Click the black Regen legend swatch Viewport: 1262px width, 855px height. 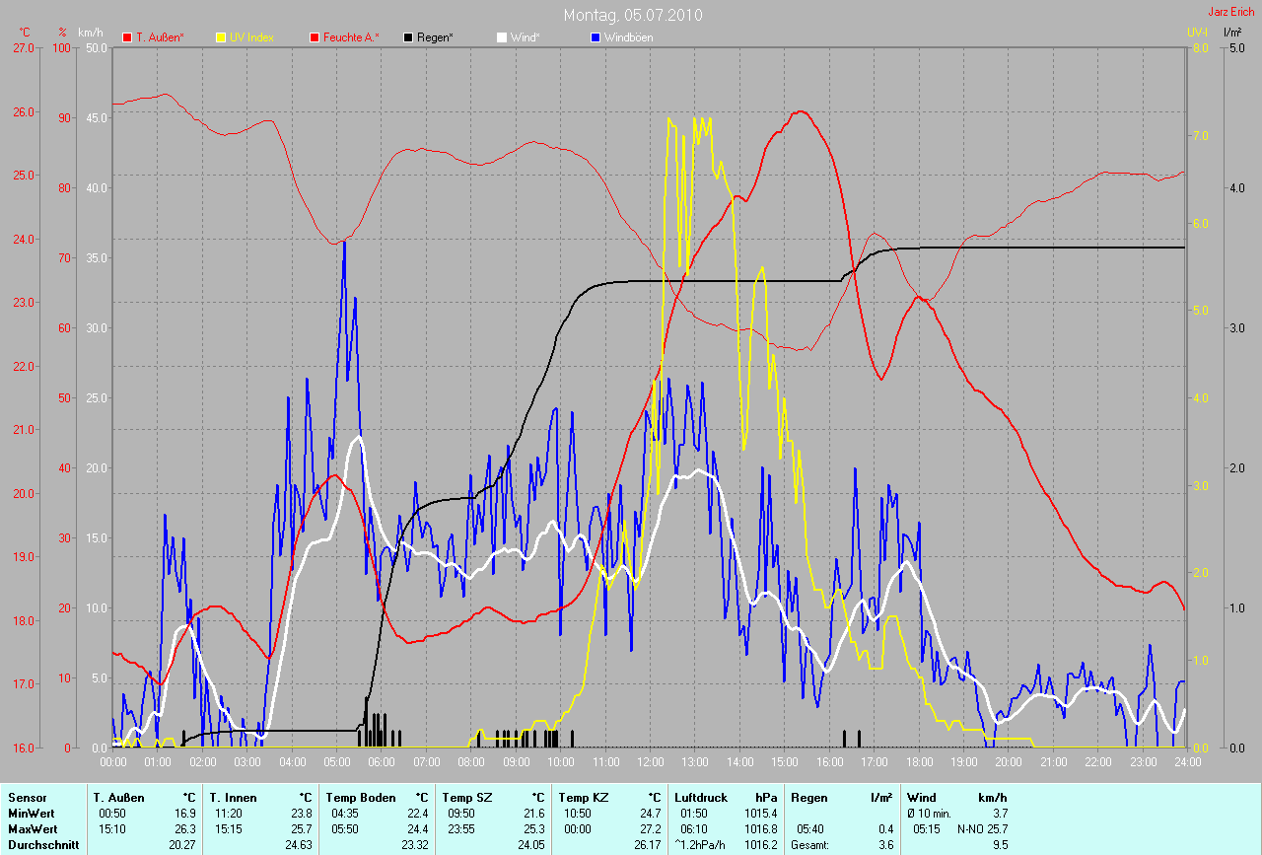pos(409,37)
